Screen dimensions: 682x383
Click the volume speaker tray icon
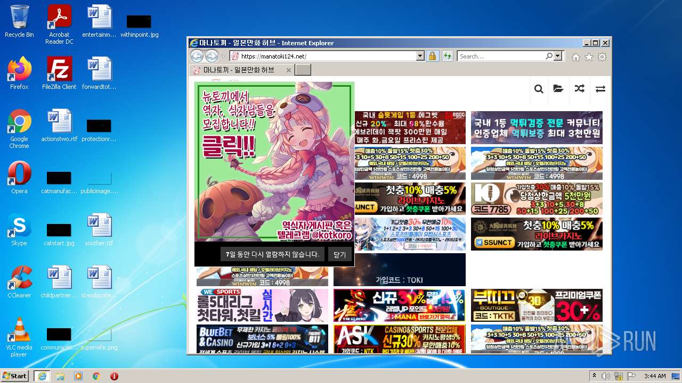pyautogui.click(x=606, y=376)
